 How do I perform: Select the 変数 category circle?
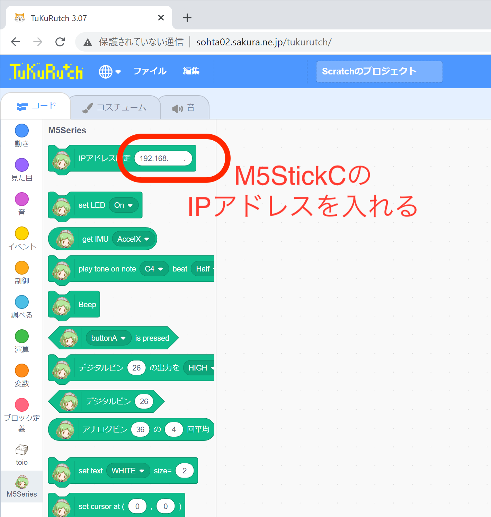click(x=22, y=371)
